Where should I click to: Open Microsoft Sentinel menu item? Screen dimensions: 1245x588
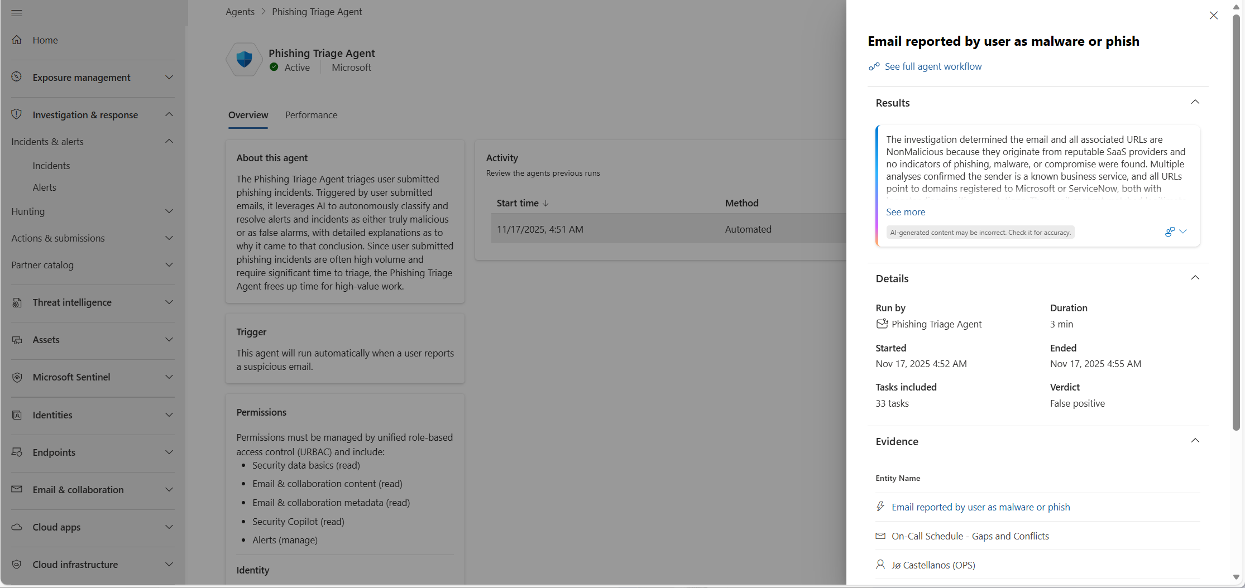click(x=71, y=377)
